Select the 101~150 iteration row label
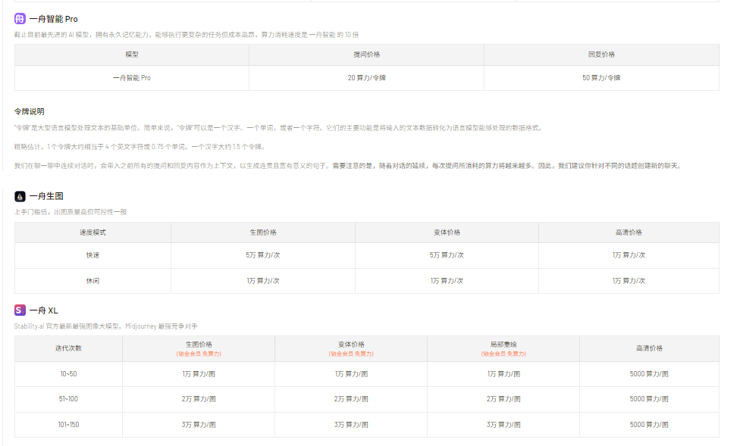The height and width of the screenshot is (446, 740). (68, 425)
